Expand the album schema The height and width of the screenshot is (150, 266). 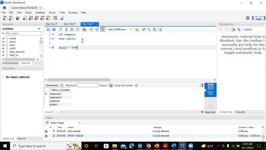pos(3,42)
